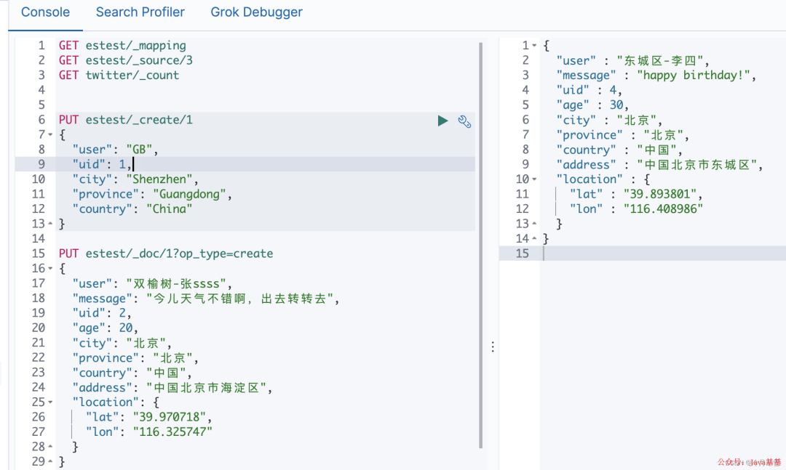This screenshot has width=786, height=470.
Task: Click the response "uid": 4 line
Action: click(589, 90)
